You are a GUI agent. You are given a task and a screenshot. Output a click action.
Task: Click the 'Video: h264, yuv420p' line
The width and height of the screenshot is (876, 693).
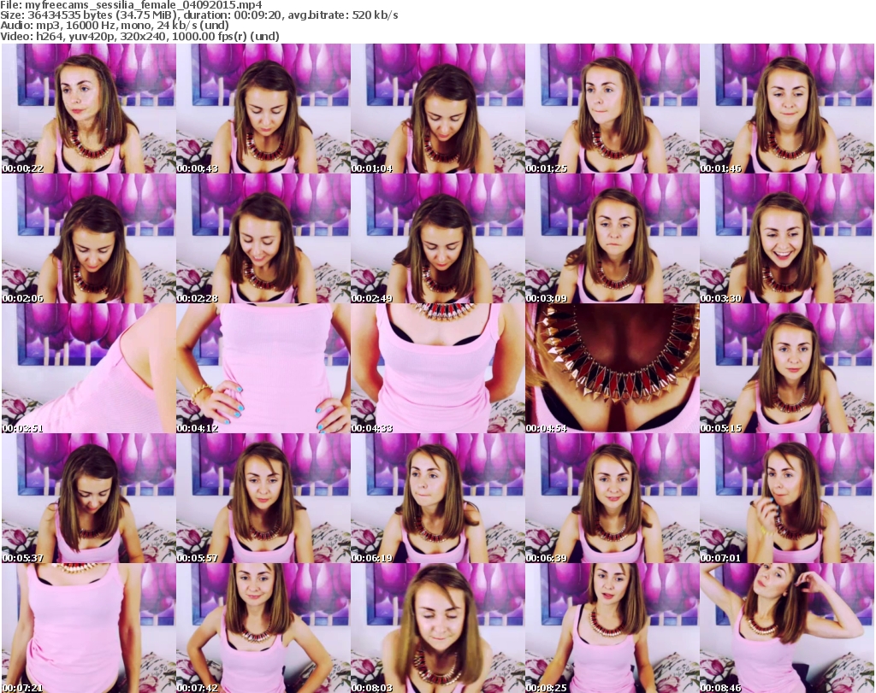pyautogui.click(x=139, y=36)
